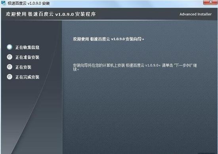Click the 正在收集信息 step label
Screen dimensions: 218x154
tap(27, 48)
